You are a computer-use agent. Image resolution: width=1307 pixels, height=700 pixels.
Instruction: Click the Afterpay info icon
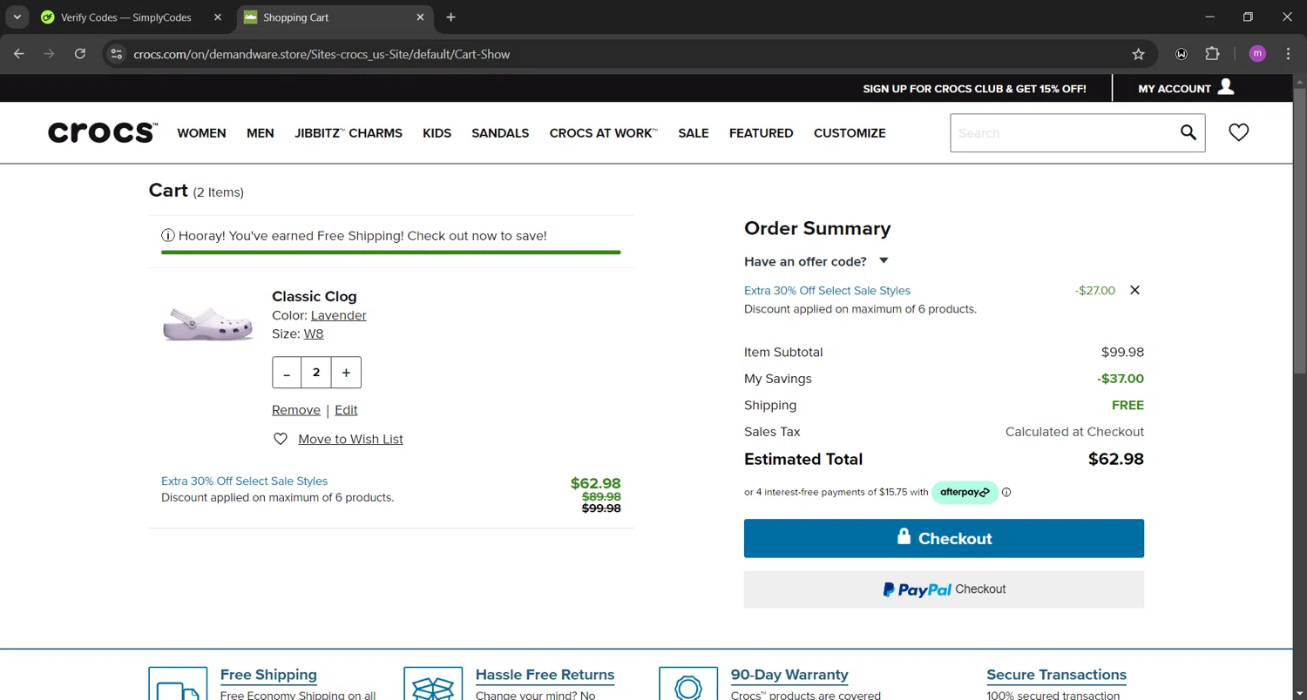[x=1006, y=493]
